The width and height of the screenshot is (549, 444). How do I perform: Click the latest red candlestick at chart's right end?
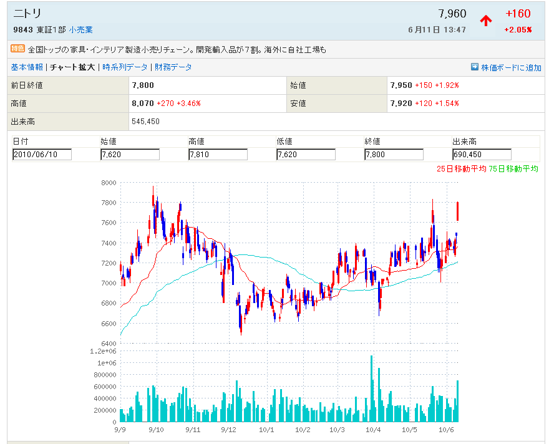point(458,211)
